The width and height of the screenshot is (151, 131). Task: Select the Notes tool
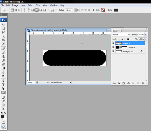click(3, 97)
